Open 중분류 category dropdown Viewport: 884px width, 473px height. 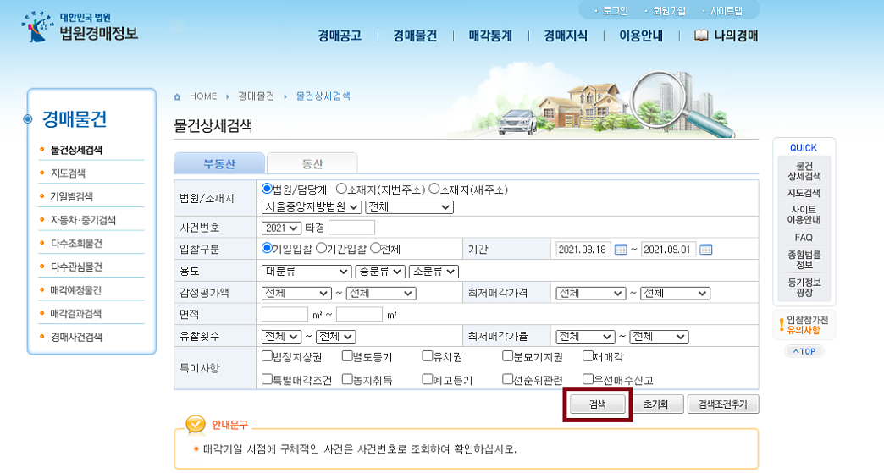380,272
